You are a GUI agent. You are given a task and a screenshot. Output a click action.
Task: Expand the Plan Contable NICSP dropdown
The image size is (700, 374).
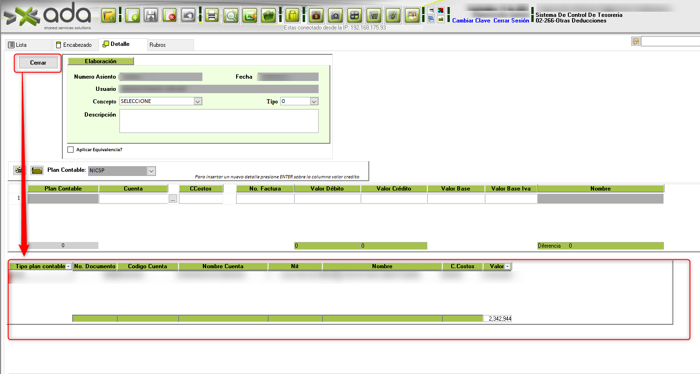click(151, 171)
